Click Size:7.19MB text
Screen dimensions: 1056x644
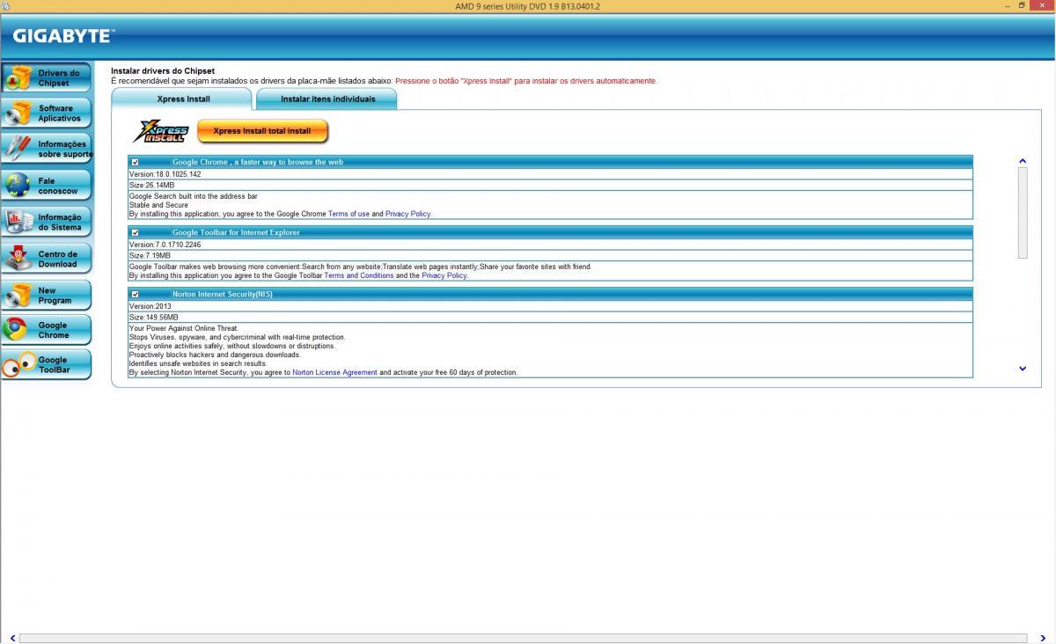(x=150, y=255)
